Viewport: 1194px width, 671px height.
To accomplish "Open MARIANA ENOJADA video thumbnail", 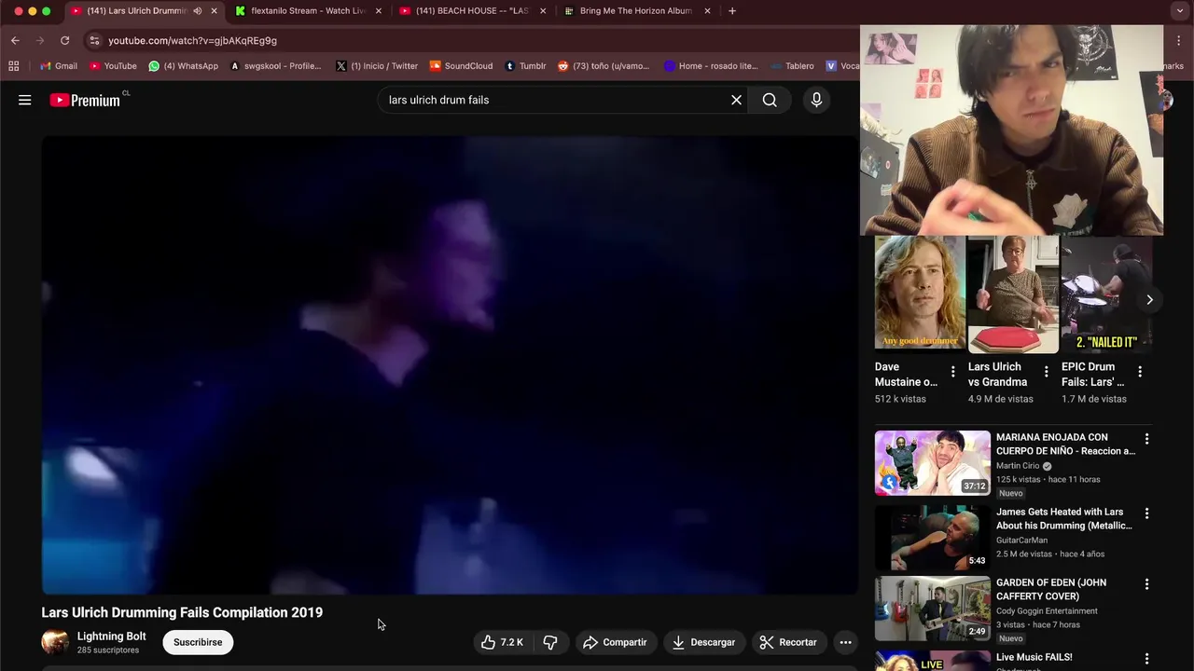I will coord(933,462).
